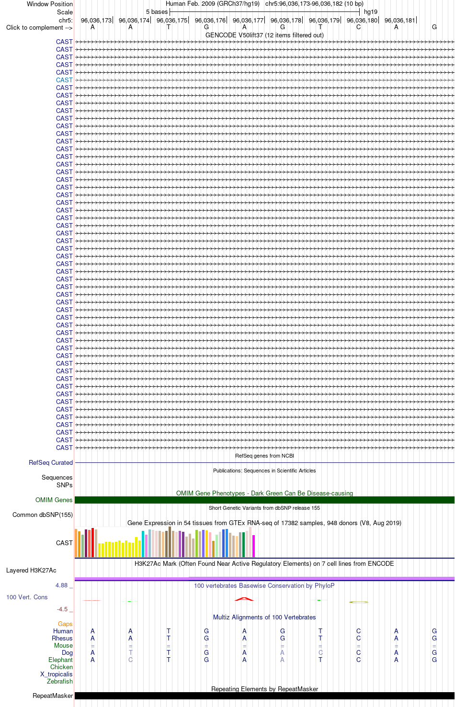
Task: Click the 100 Vert. Cons label
Action: coord(27,597)
